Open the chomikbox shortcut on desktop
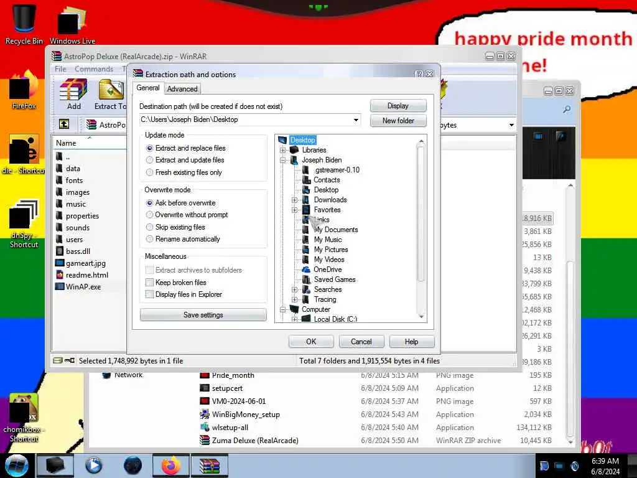 (x=24, y=418)
